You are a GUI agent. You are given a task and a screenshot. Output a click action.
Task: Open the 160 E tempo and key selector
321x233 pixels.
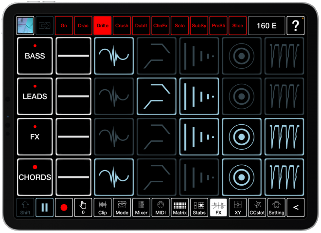point(267,25)
